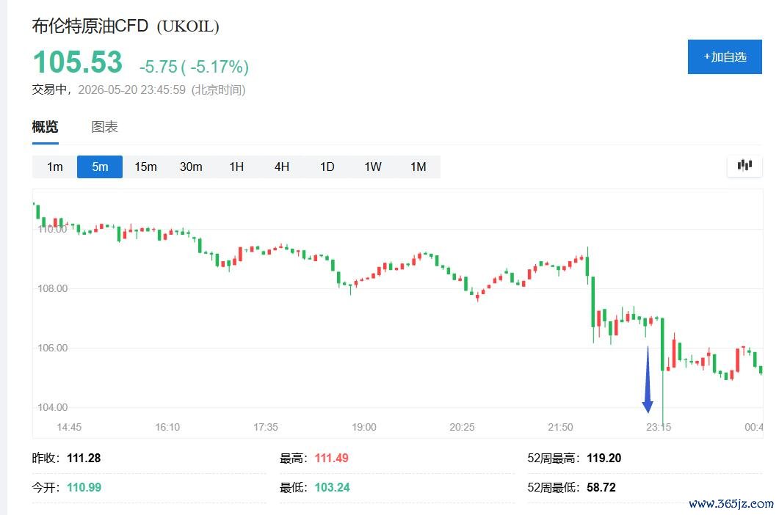779x515 pixels.
Task: Open the 概览 overview tab
Action: click(46, 127)
